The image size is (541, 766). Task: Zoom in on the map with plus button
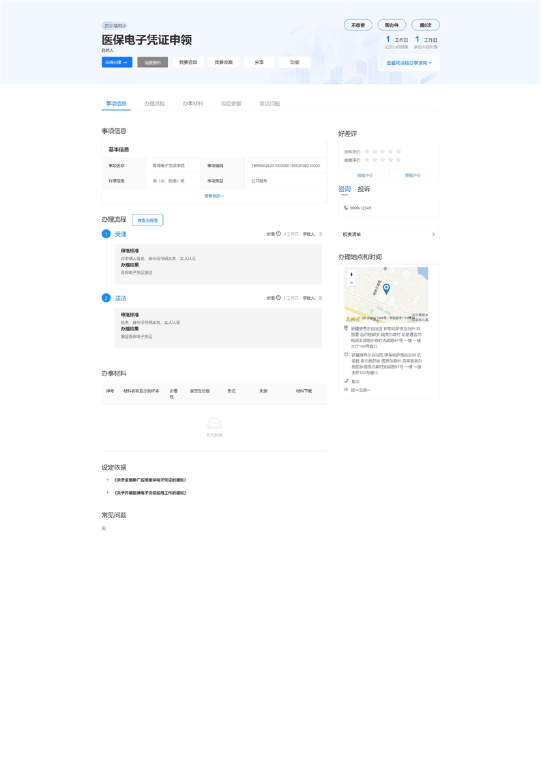351,274
